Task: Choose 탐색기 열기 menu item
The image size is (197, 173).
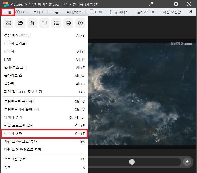Action: point(44,117)
